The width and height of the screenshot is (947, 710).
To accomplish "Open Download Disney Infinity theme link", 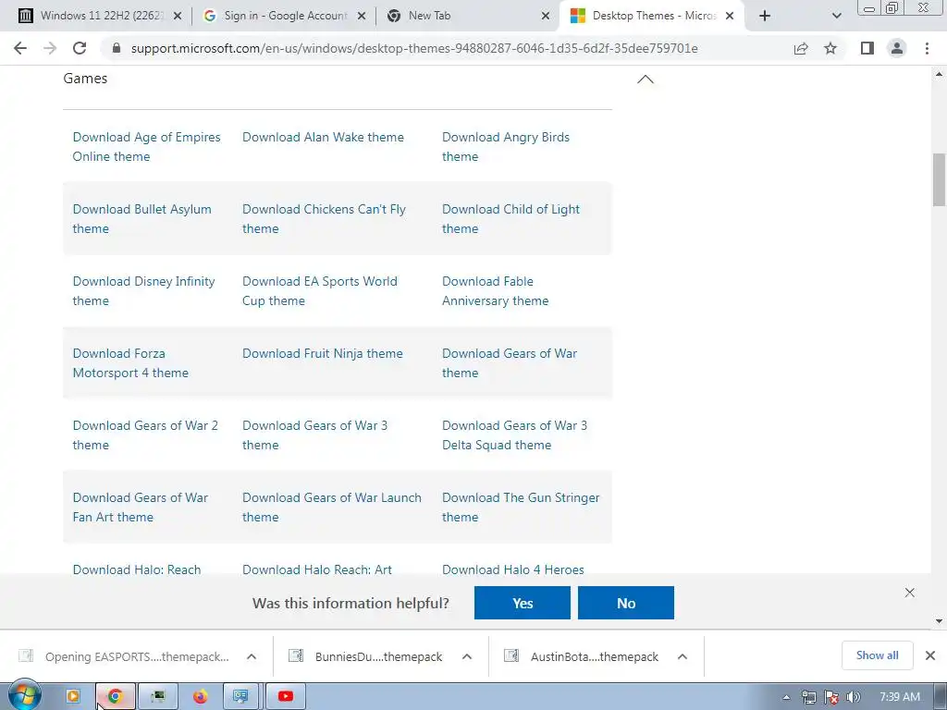I will tap(143, 291).
